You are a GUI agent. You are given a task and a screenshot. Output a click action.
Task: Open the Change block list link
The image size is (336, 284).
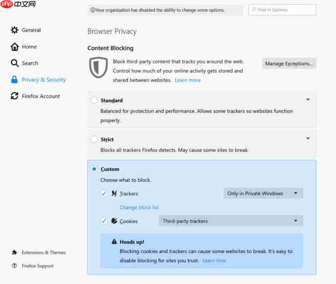[x=139, y=208]
